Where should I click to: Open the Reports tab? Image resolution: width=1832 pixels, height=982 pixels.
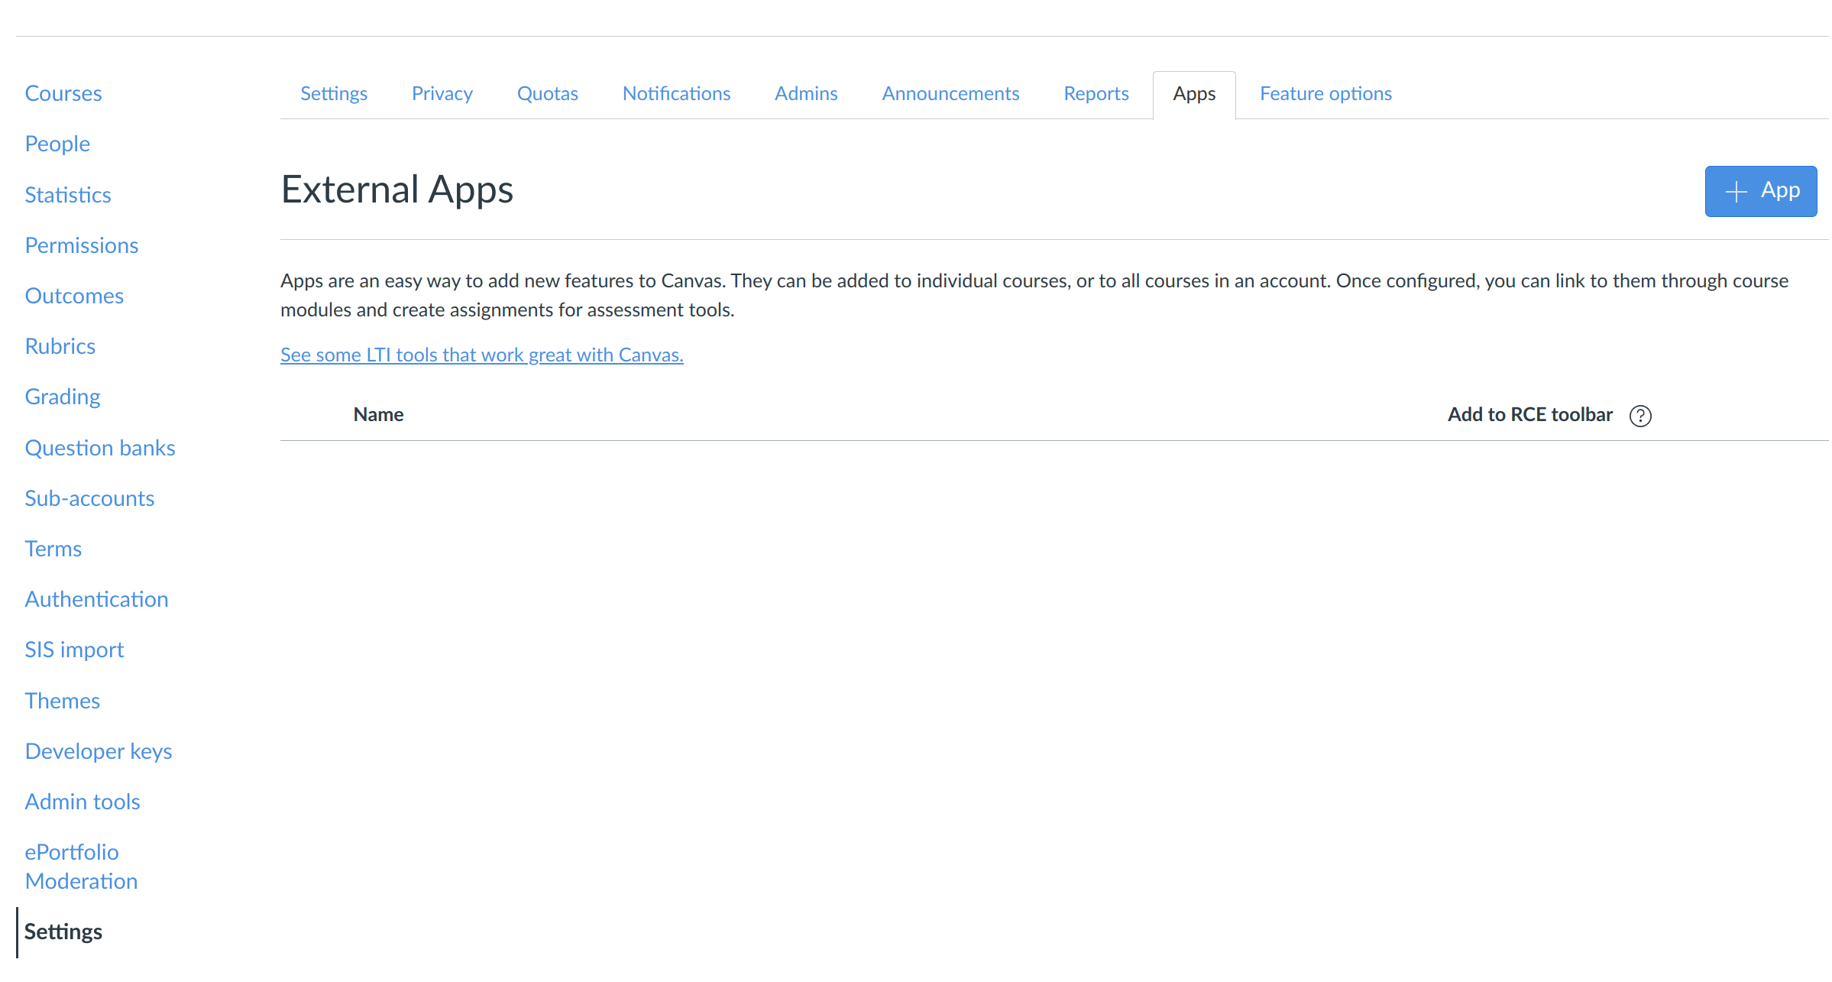1096,93
